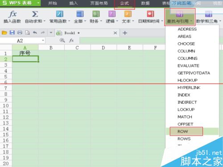The width and height of the screenshot is (223, 167).
Task: Undo the last action
Action: tap(35, 33)
